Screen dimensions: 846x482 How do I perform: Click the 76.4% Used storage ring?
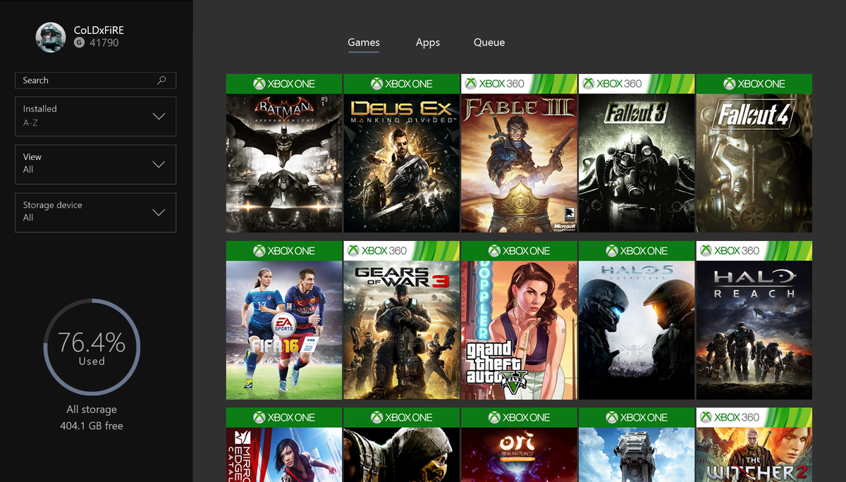pyautogui.click(x=92, y=347)
